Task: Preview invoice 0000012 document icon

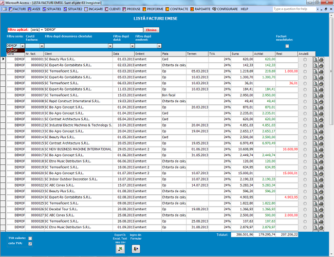Action: click(316, 125)
